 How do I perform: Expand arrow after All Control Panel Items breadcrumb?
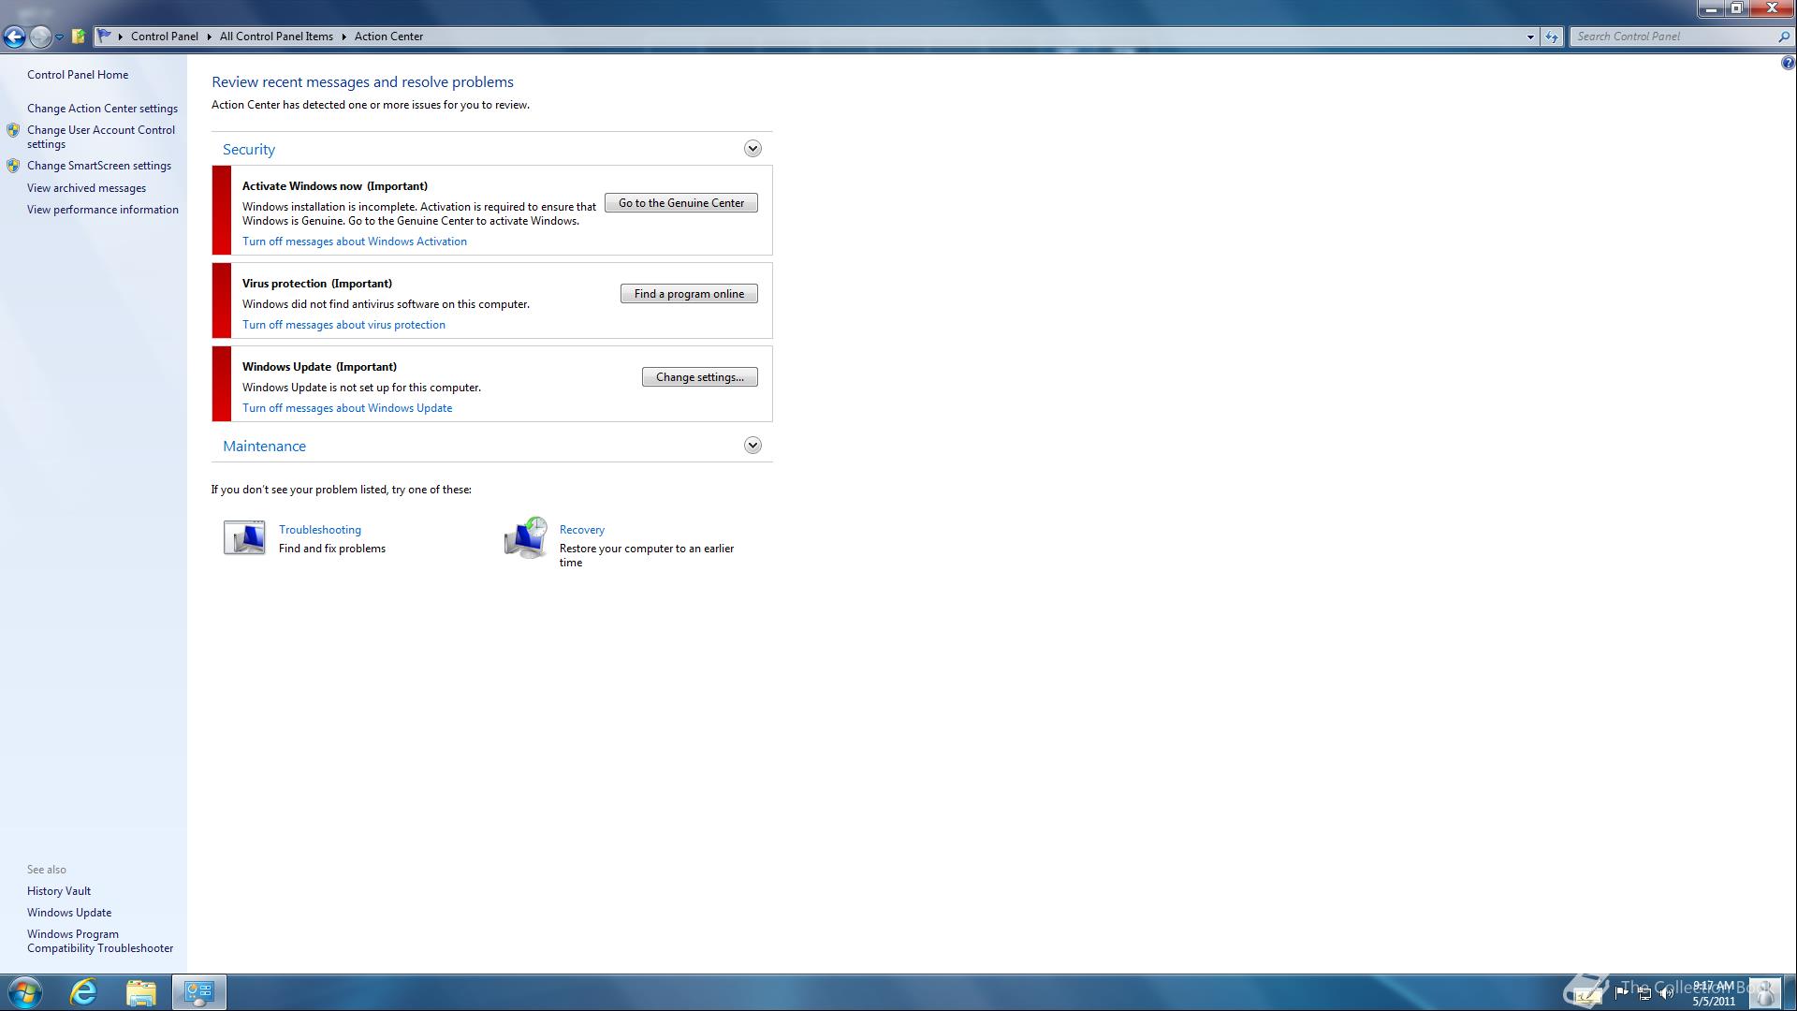coord(343,37)
